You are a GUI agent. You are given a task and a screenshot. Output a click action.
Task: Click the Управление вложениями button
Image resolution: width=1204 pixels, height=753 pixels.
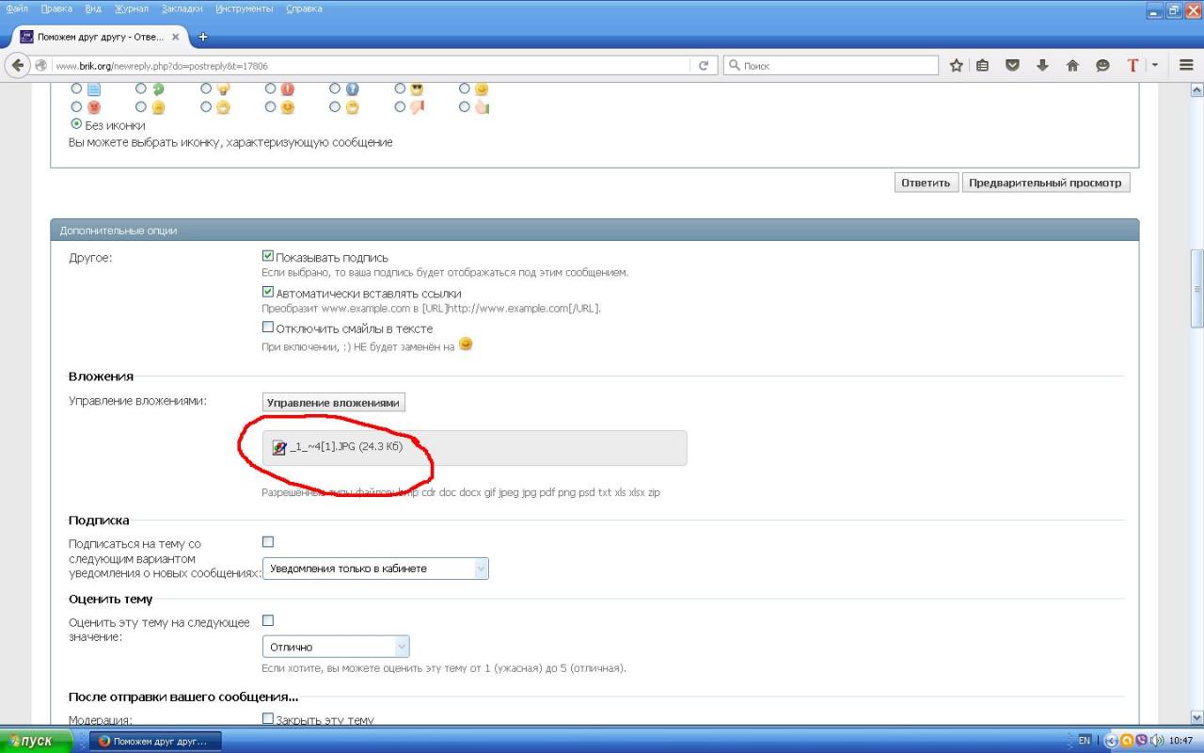[333, 403]
